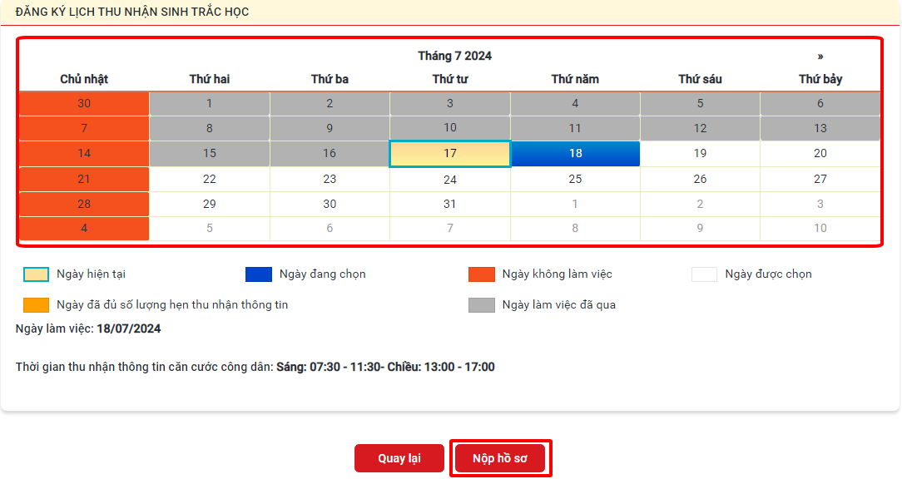
Task: Go to next month with » arrow
Action: coord(820,56)
